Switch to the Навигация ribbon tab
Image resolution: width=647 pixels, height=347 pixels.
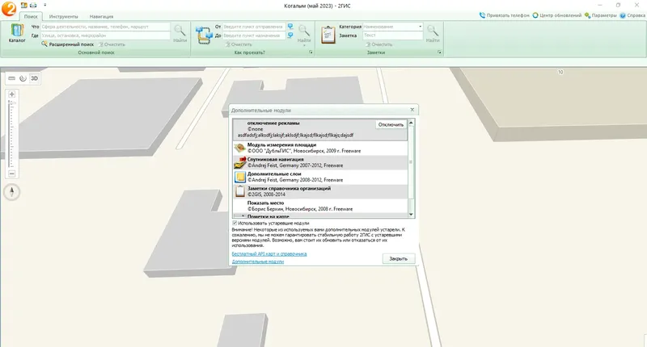point(101,16)
